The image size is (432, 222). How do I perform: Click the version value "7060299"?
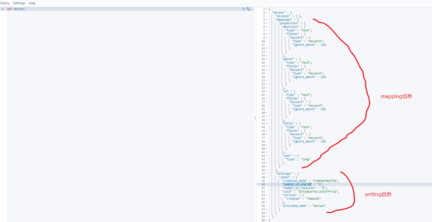tap(313, 199)
